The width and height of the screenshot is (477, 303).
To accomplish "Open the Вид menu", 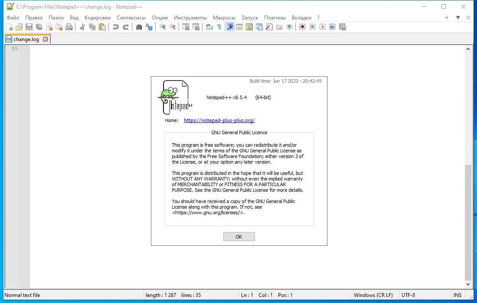I will click(74, 18).
